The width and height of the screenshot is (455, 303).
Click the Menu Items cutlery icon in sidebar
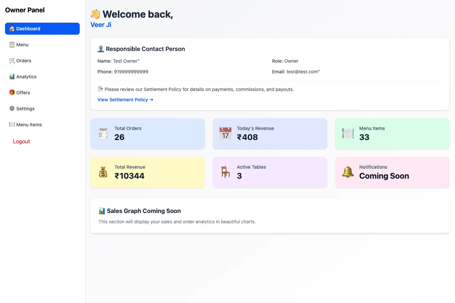point(12,124)
